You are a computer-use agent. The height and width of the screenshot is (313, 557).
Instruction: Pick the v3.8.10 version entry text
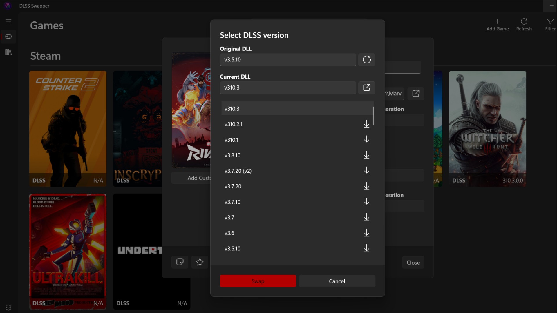point(232,155)
